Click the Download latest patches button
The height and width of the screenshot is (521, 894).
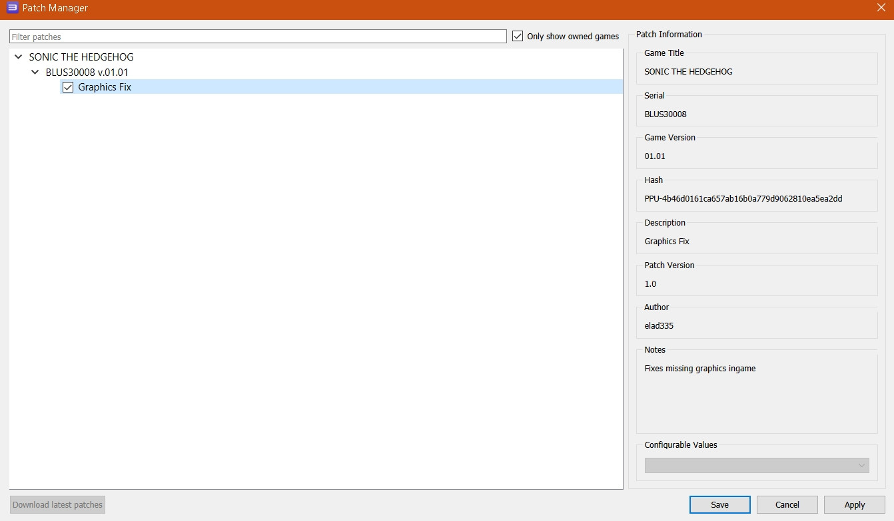[57, 504]
